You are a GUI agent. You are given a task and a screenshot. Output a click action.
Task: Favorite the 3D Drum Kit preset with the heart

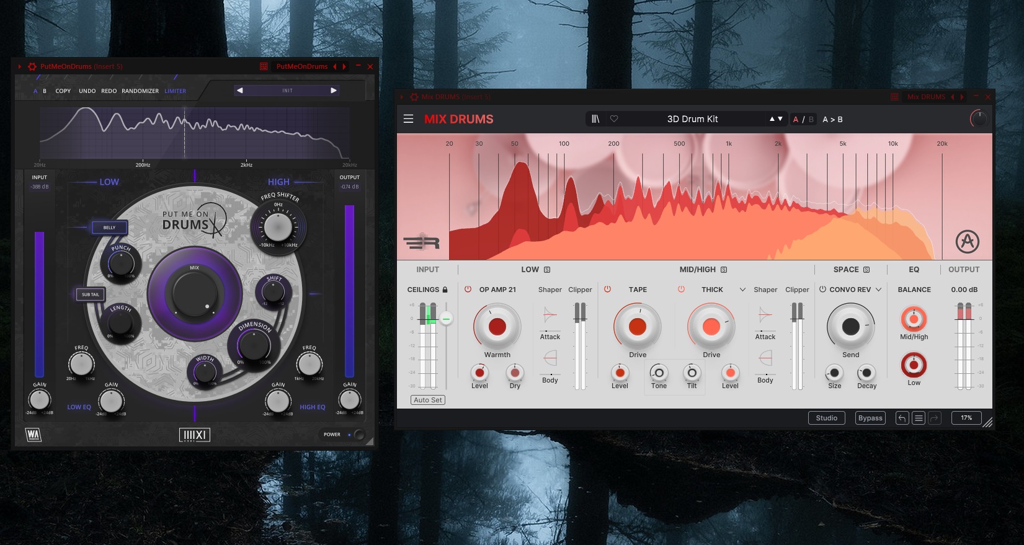coord(614,119)
